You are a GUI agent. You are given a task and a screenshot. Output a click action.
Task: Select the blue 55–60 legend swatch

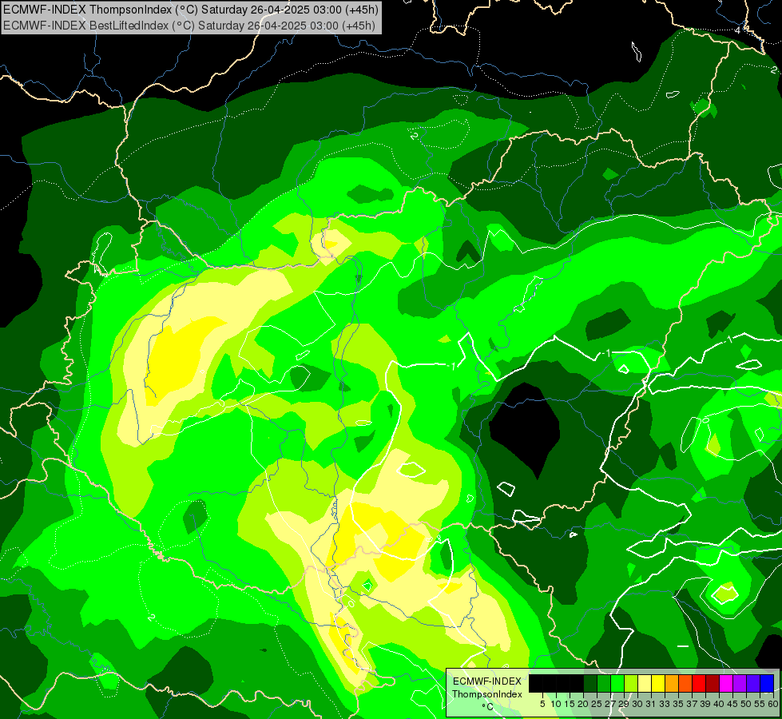[x=767, y=684]
